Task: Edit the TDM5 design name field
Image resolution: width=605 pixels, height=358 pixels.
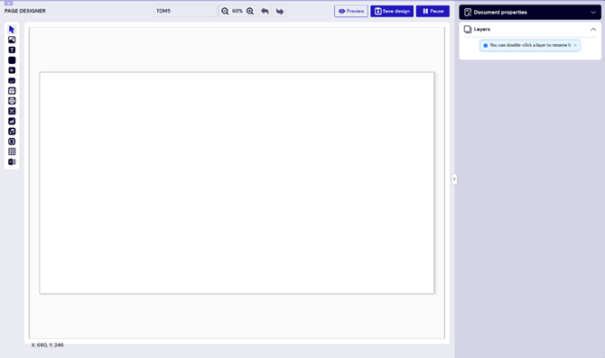Action: (185, 11)
